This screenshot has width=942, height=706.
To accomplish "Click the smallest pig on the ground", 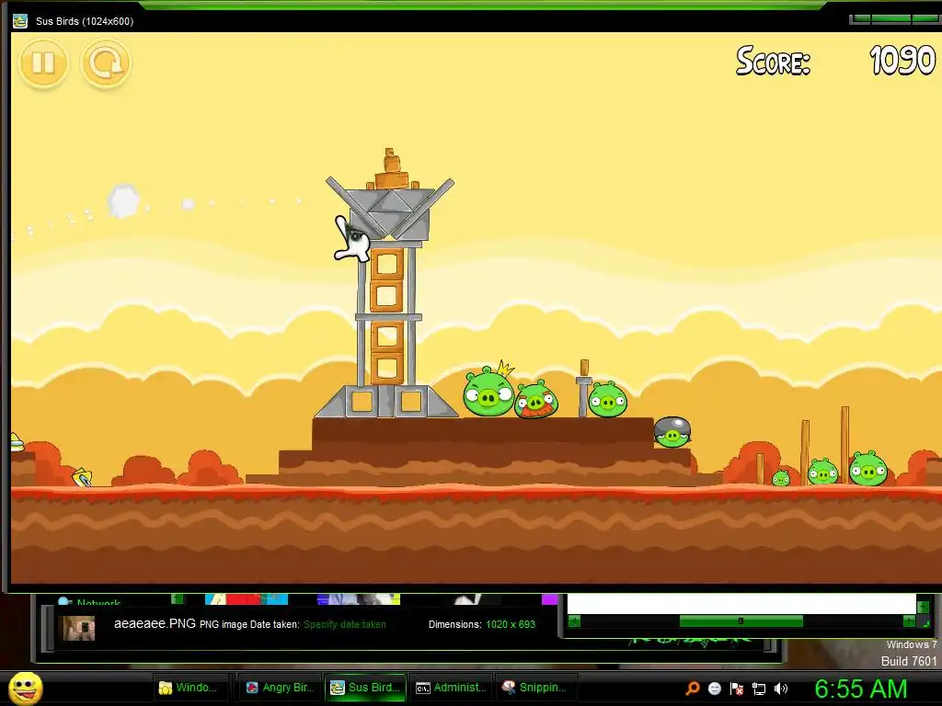I will coord(780,477).
